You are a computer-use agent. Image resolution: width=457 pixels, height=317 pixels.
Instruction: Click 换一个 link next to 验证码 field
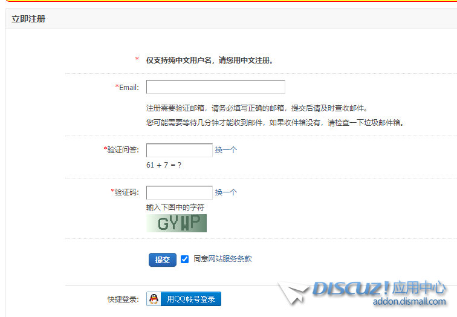click(x=226, y=192)
